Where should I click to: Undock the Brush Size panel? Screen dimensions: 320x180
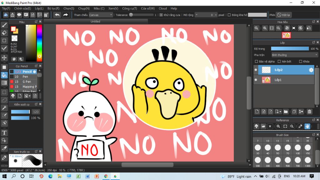[314, 135]
